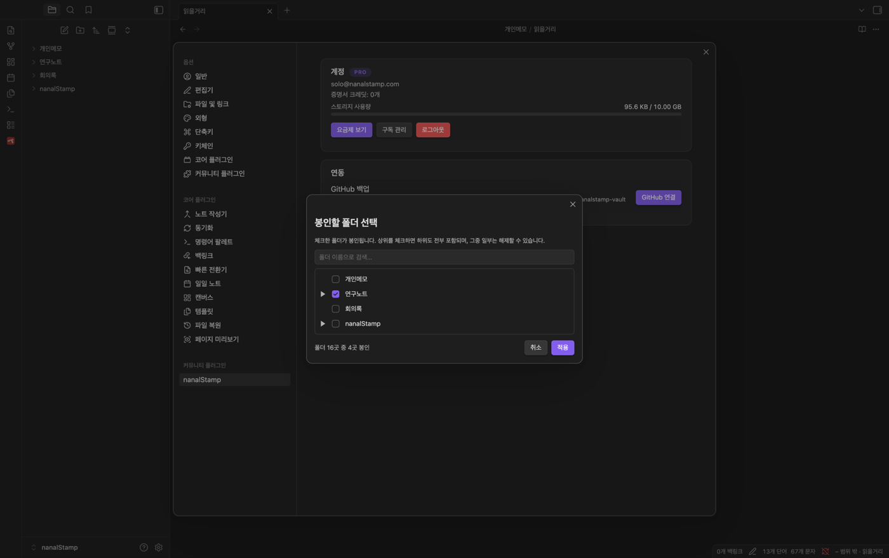Toggle the left sidebar panel icon

[159, 10]
